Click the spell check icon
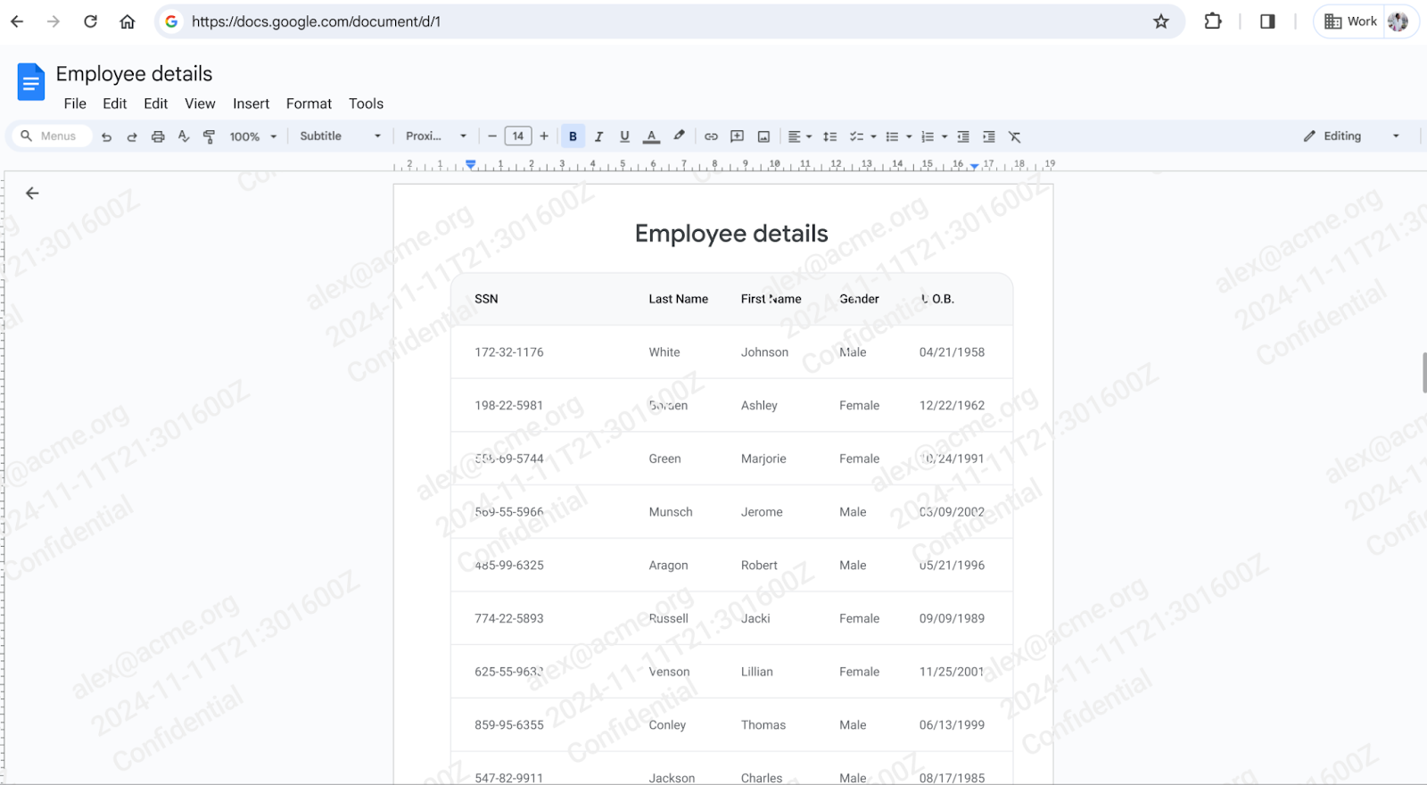 (x=184, y=136)
